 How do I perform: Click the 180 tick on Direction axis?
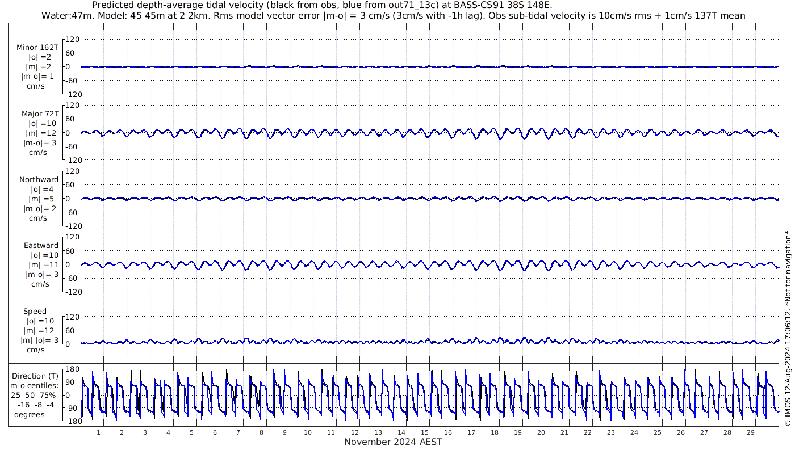point(71,369)
